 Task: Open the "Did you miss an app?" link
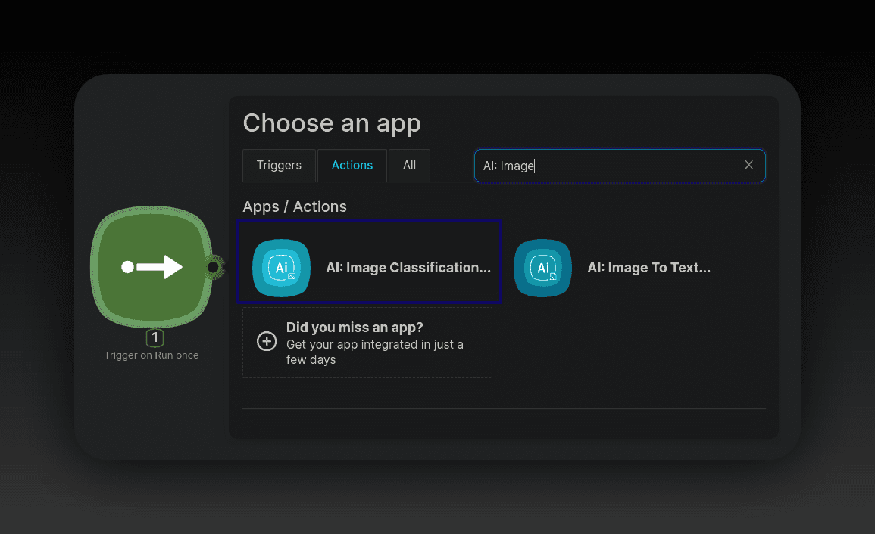[x=355, y=328]
